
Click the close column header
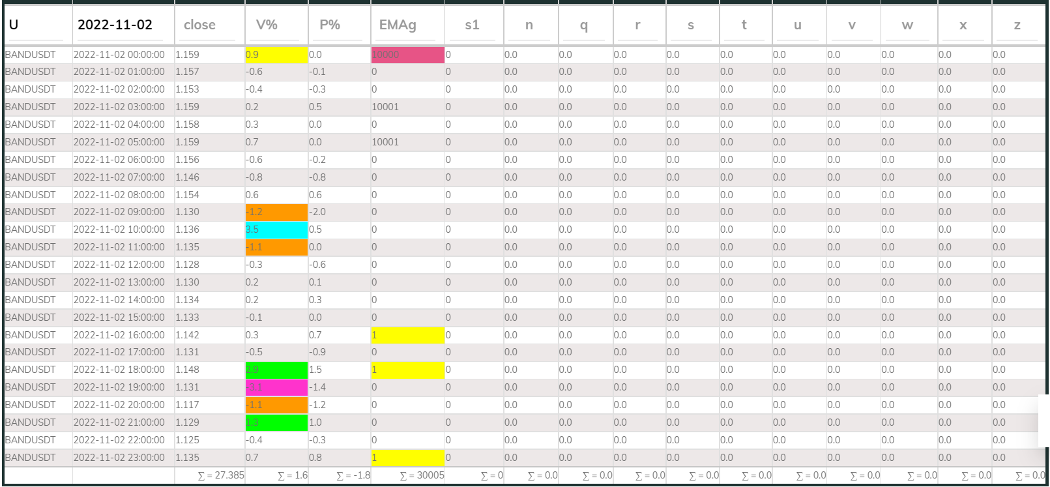pos(209,25)
